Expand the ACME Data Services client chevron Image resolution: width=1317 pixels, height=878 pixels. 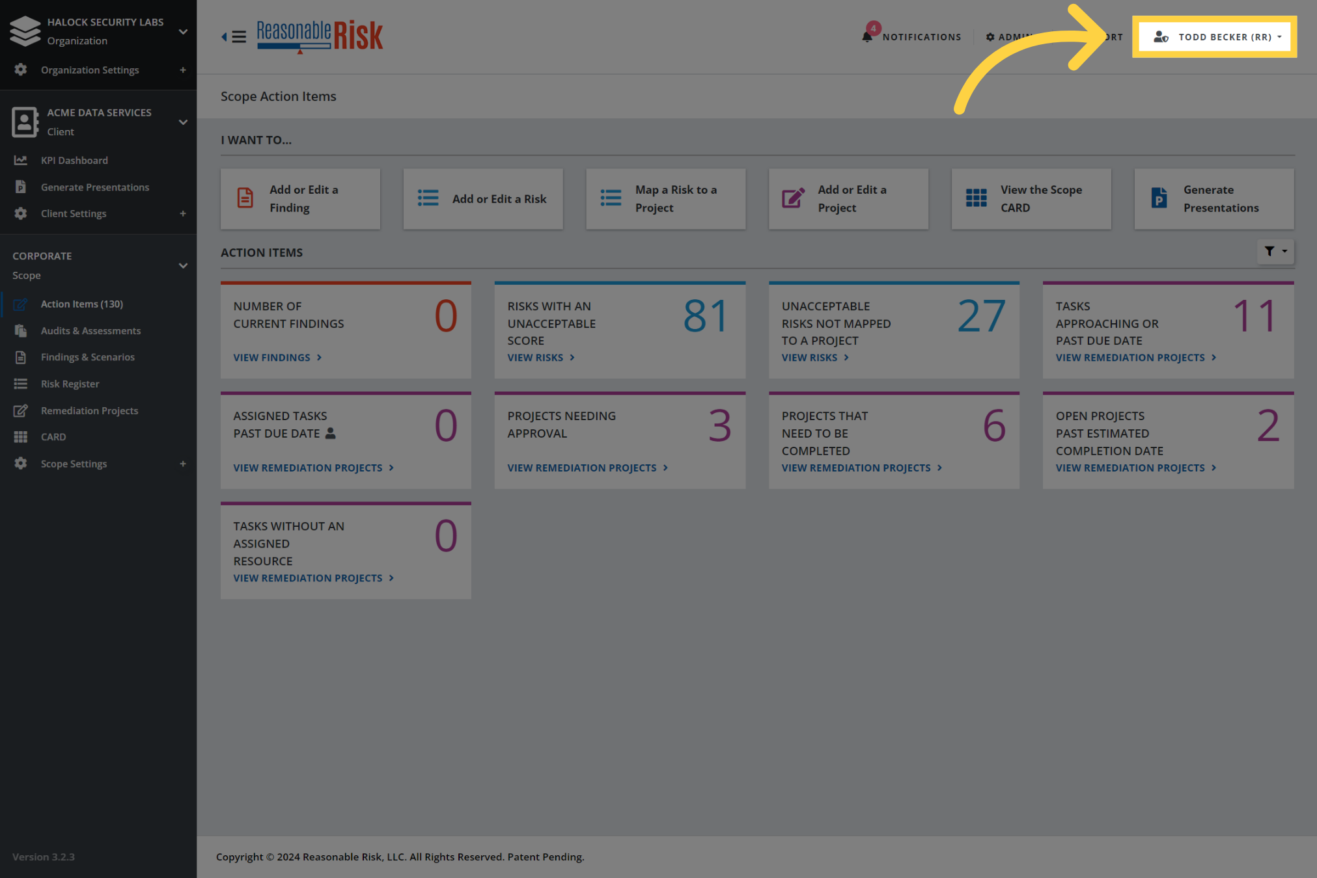[x=183, y=122]
